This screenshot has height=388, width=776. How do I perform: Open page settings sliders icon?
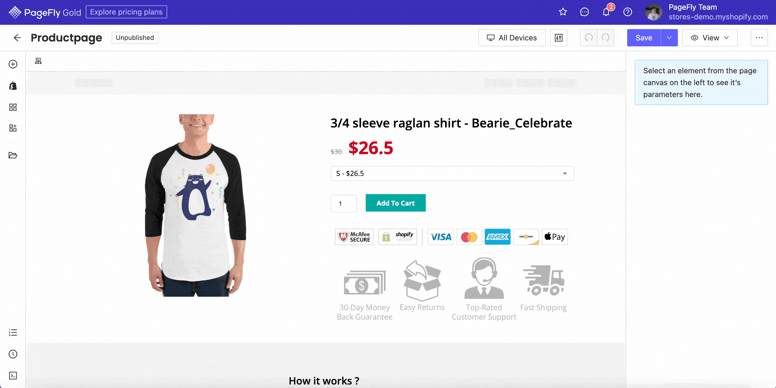click(x=558, y=38)
